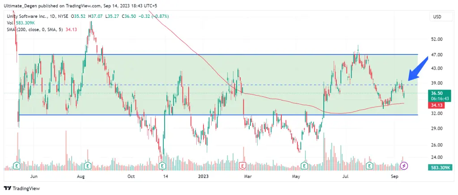Click the 43.00 price axis label
The width and height of the screenshot is (458, 195).
point(437,68)
